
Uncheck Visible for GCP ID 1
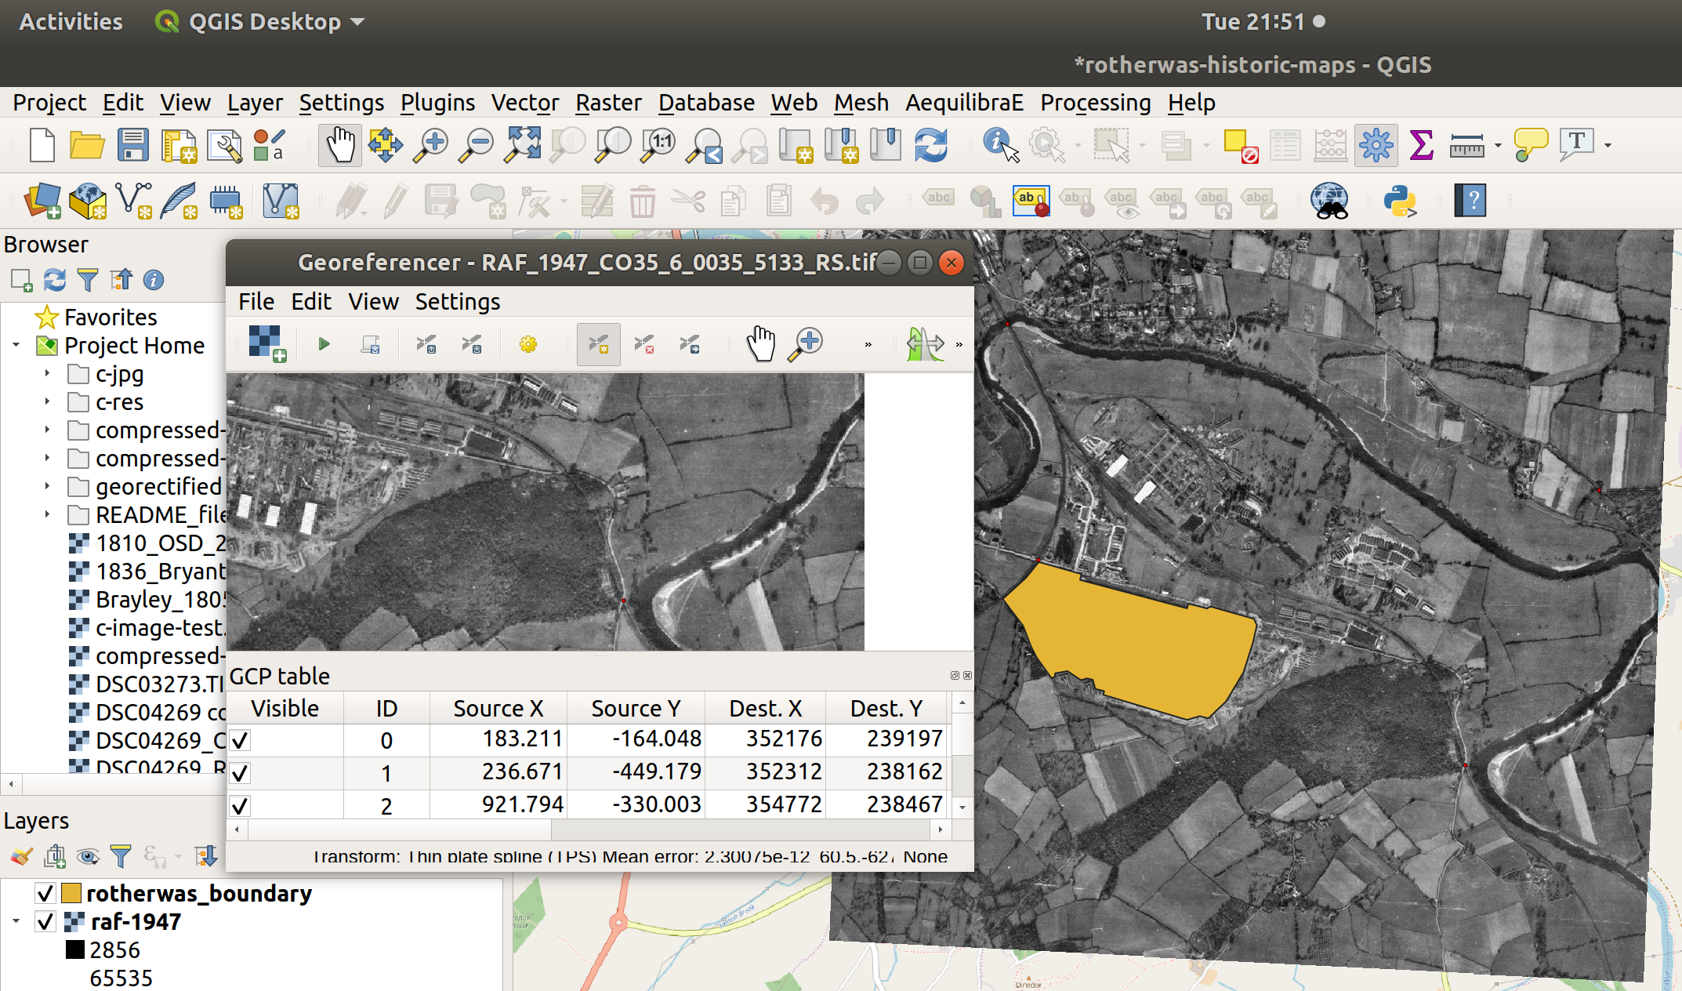point(240,773)
